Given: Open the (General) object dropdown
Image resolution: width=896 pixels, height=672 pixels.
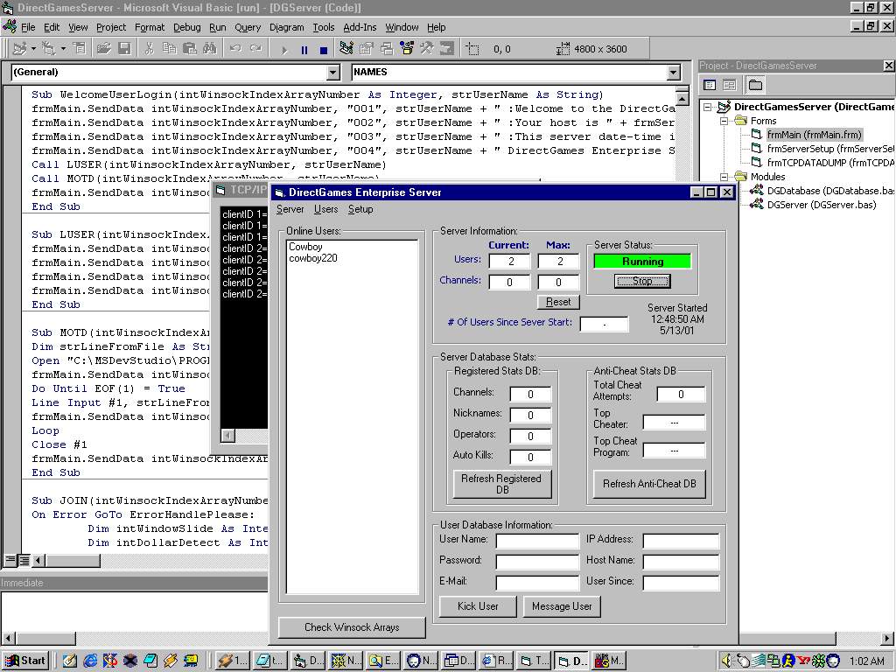Looking at the screenshot, I should (x=333, y=72).
